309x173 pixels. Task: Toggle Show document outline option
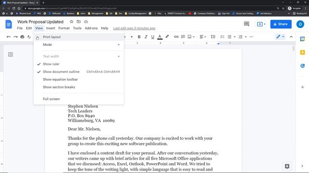click(79, 72)
